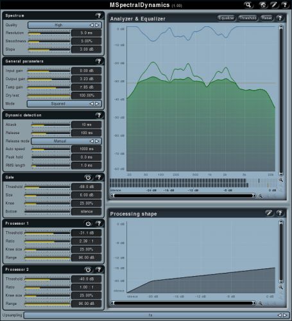The image size is (292, 321).
Task: Open help for the Gate panel
Action: (x=99, y=177)
